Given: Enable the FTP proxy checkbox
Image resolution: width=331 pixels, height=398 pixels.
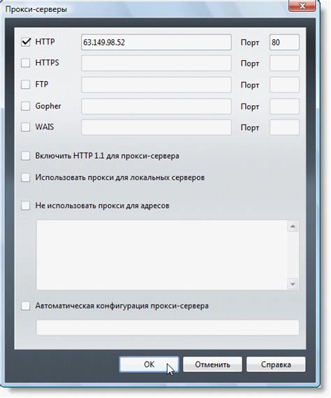Looking at the screenshot, I should coord(26,84).
